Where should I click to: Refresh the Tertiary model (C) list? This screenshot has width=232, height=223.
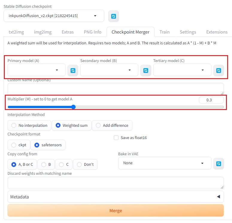click(x=219, y=70)
